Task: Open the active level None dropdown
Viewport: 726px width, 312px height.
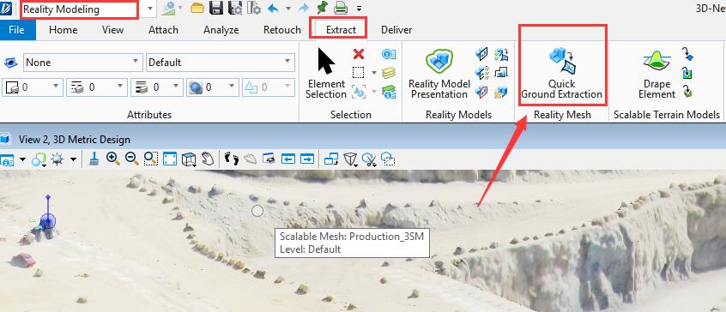Action: click(82, 63)
